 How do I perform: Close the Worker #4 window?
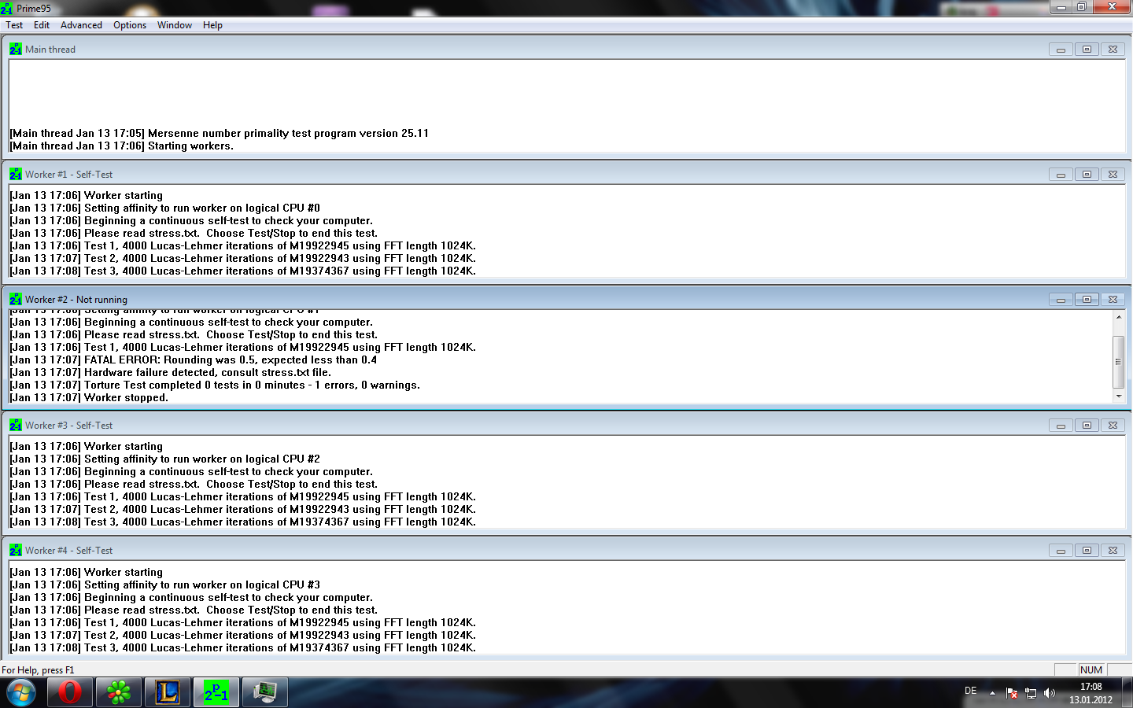click(1113, 550)
